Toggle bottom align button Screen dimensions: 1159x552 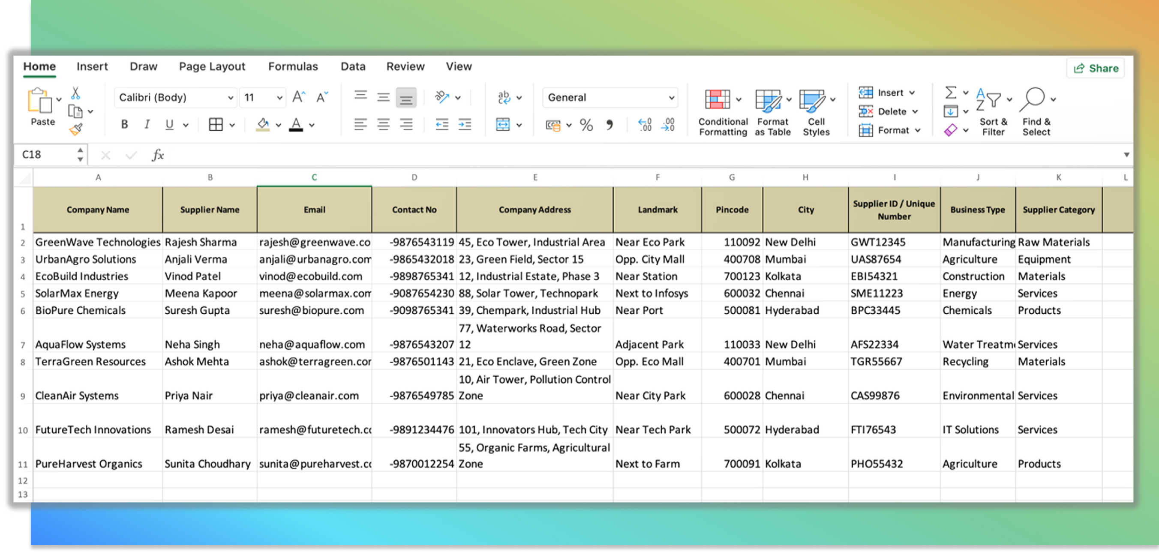pyautogui.click(x=406, y=98)
